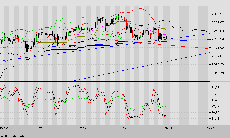The image size is (230, 138).
Task: Select price level 4.168,65 on the axis
Action: [x=217, y=48]
